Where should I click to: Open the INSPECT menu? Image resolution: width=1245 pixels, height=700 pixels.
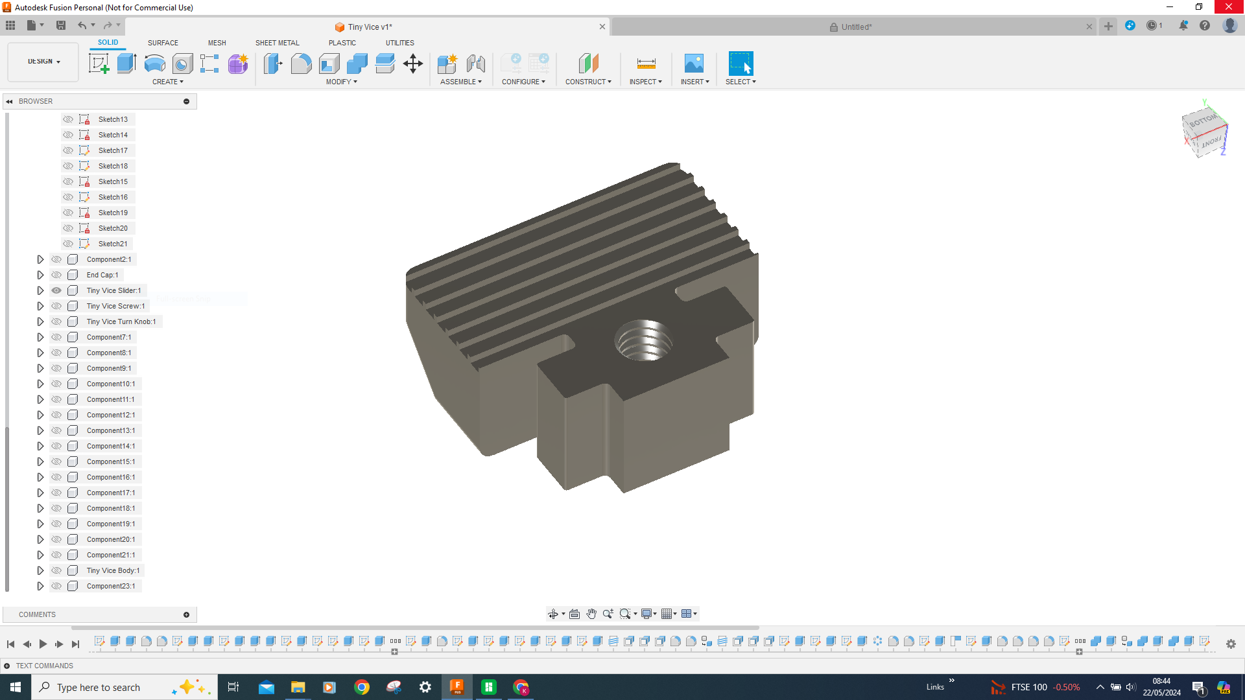(x=646, y=82)
